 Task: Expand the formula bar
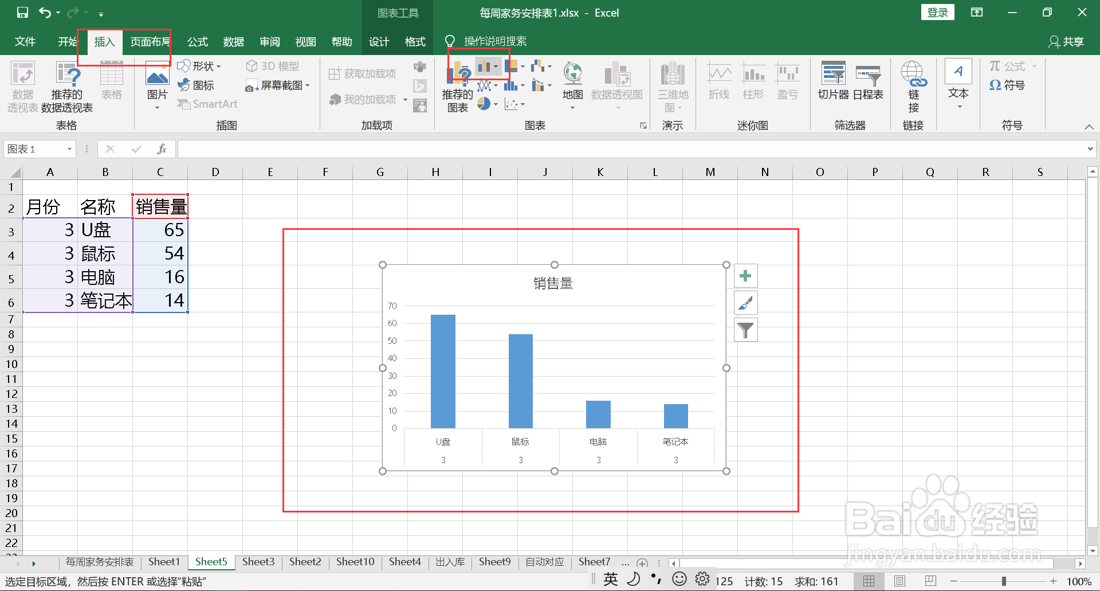(1090, 149)
